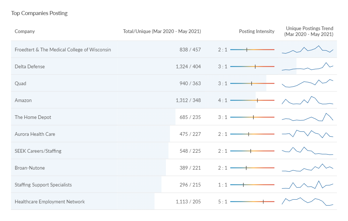Open the Amazon postings trend sparkline
The height and width of the screenshot is (221, 348).
[x=308, y=100]
